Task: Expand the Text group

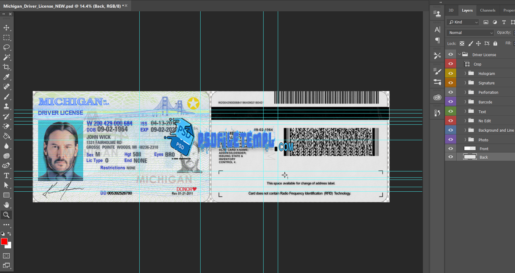Action: (465, 111)
